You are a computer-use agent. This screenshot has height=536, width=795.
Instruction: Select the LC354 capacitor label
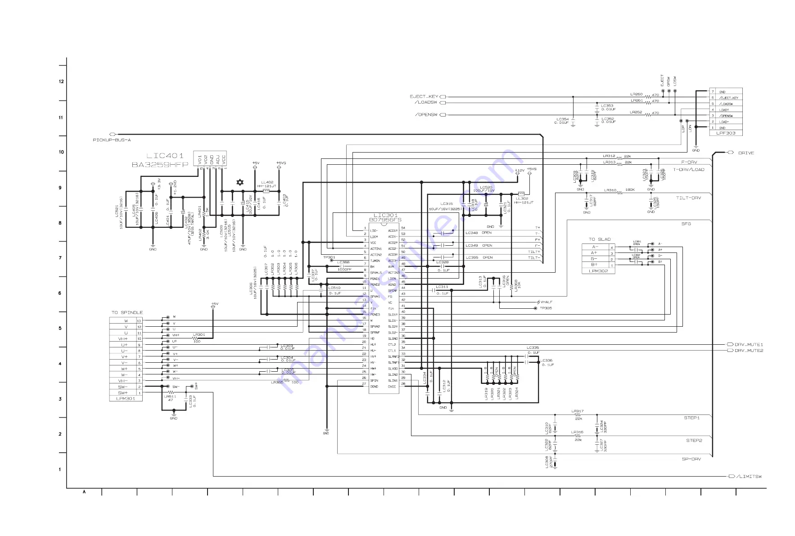[563, 119]
